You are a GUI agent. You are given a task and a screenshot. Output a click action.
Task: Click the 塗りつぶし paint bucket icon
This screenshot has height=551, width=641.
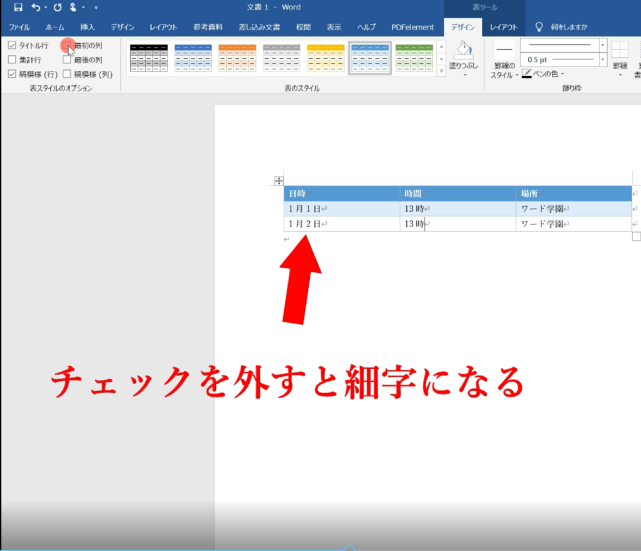click(x=464, y=51)
